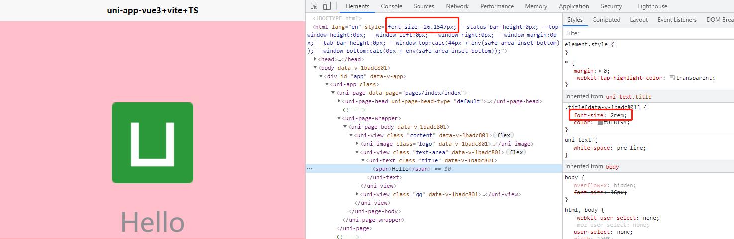Click the uni-text.title inherited link

click(x=629, y=96)
